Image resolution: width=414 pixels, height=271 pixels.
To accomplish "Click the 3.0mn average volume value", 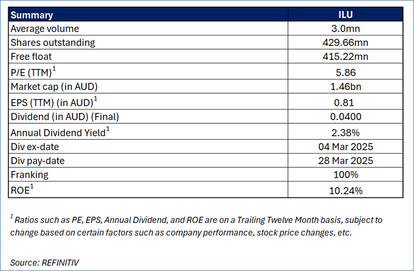I will tap(346, 29).
